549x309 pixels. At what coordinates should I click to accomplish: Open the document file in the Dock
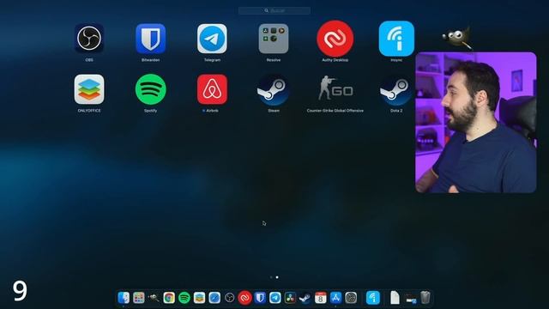click(395, 298)
